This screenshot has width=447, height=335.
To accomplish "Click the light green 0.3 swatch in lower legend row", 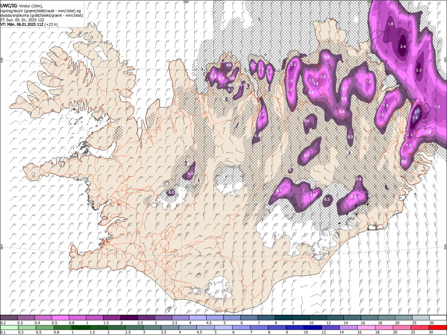I will (x=27, y=328).
